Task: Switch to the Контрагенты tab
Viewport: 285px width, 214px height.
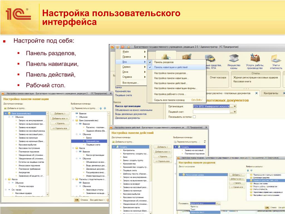Action: tap(271, 93)
